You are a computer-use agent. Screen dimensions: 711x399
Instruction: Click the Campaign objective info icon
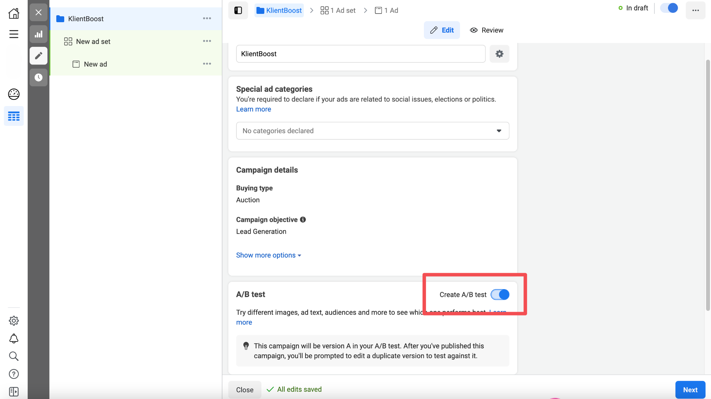click(x=303, y=219)
